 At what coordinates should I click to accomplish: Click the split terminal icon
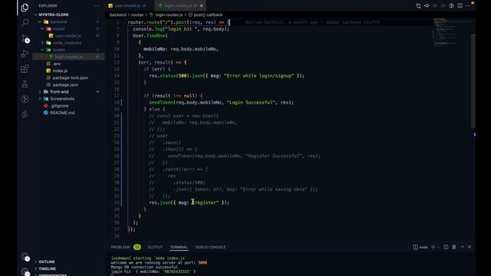point(446,247)
